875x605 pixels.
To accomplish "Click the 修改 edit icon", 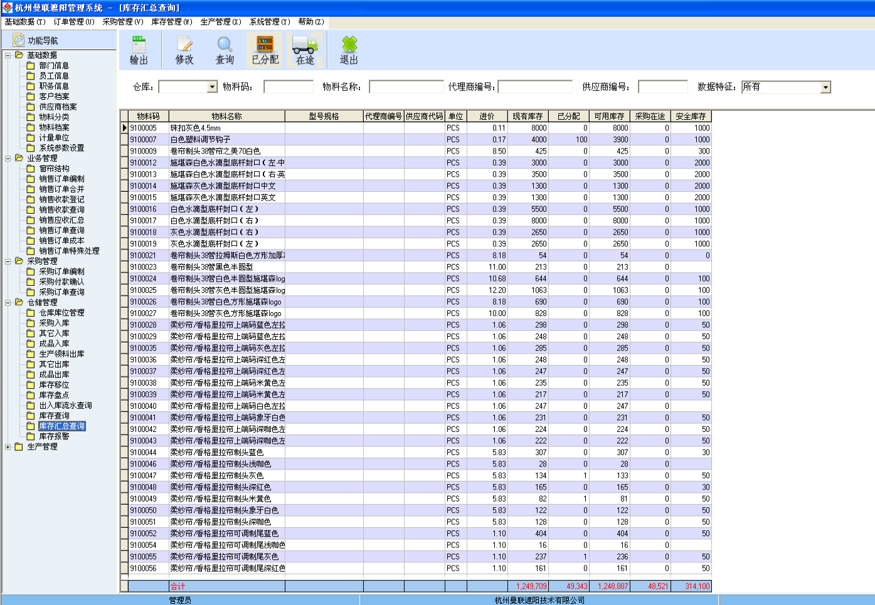I will (x=184, y=45).
